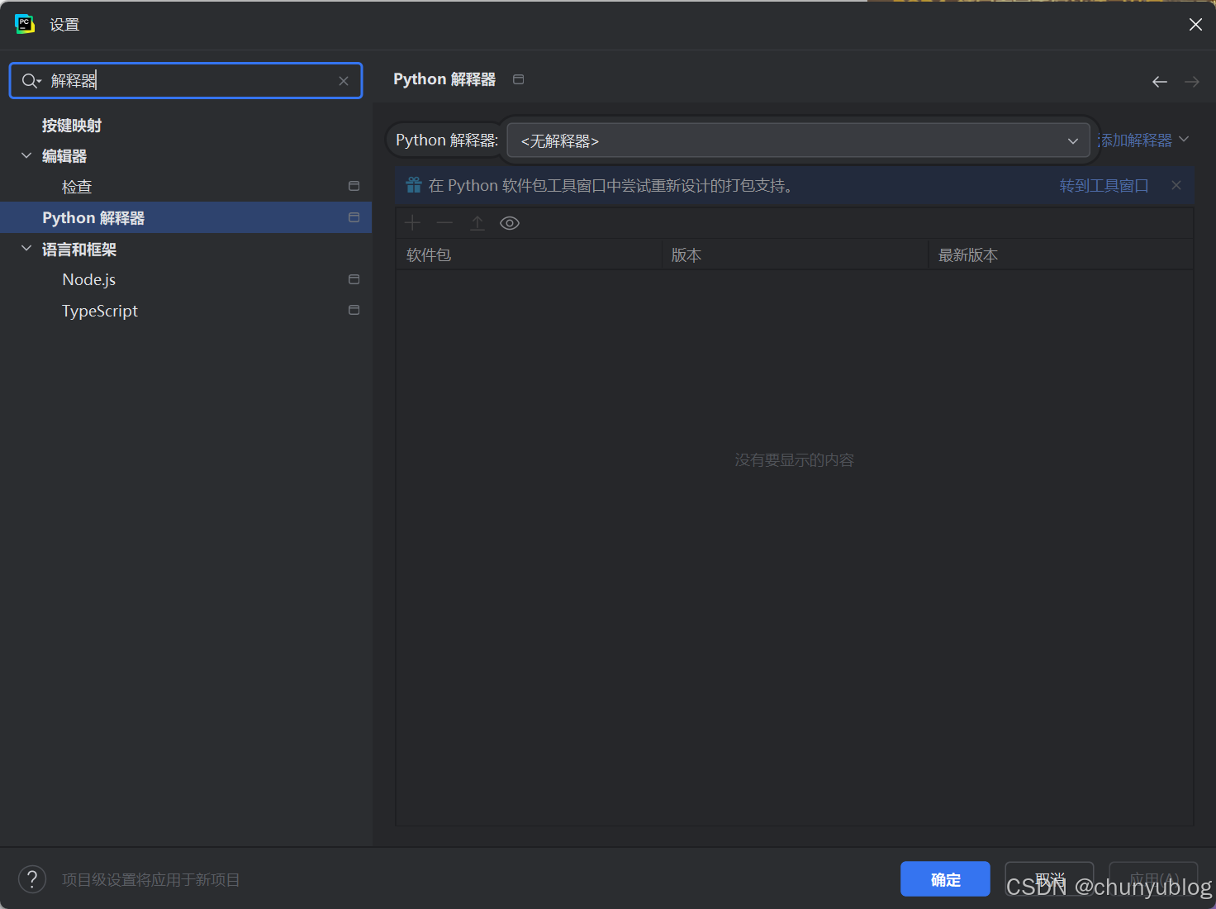Collapse the 语言和框架 tree section
The image size is (1216, 909).
[x=26, y=248]
